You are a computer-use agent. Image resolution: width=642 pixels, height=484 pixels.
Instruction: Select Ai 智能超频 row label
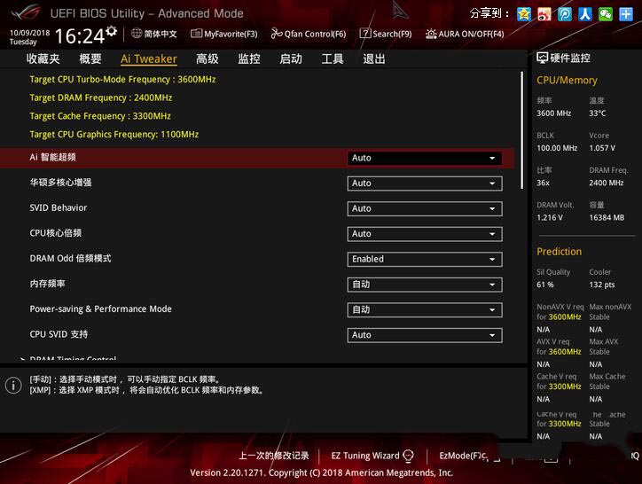(x=52, y=157)
